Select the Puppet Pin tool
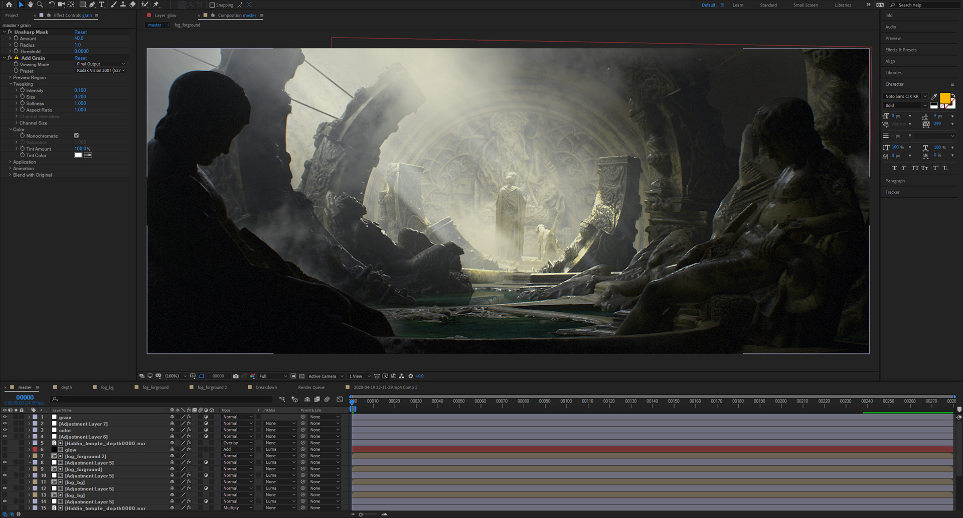Screen dimensions: 963x518 tap(156, 5)
